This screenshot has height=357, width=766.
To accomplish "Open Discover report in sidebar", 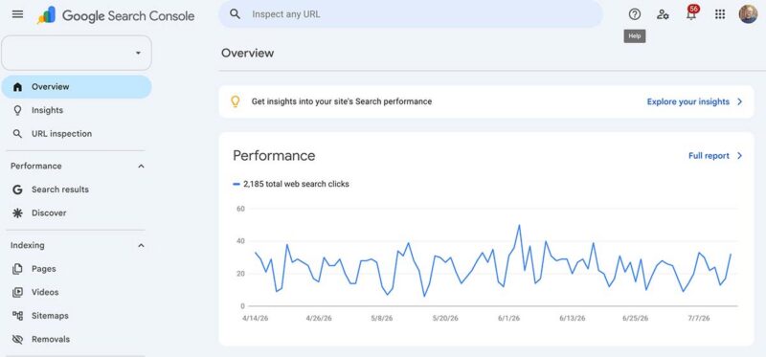I will click(77, 212).
